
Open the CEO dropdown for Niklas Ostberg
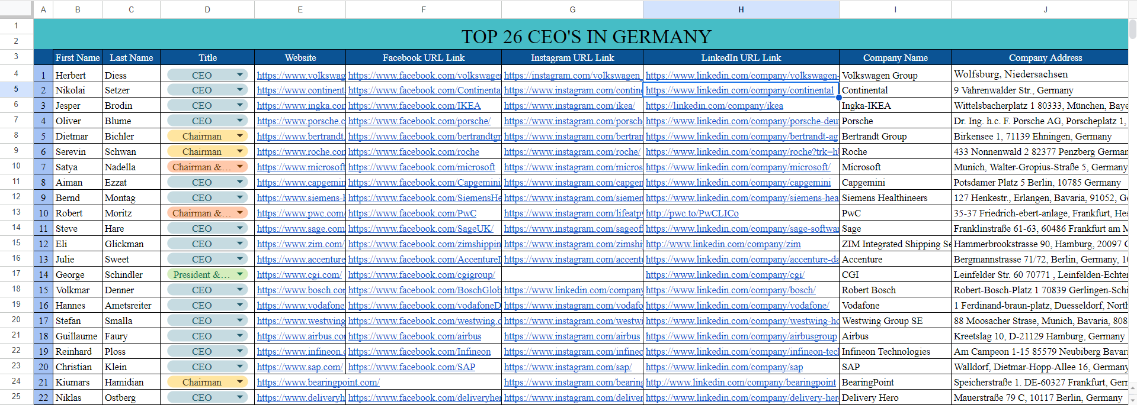[x=240, y=397]
